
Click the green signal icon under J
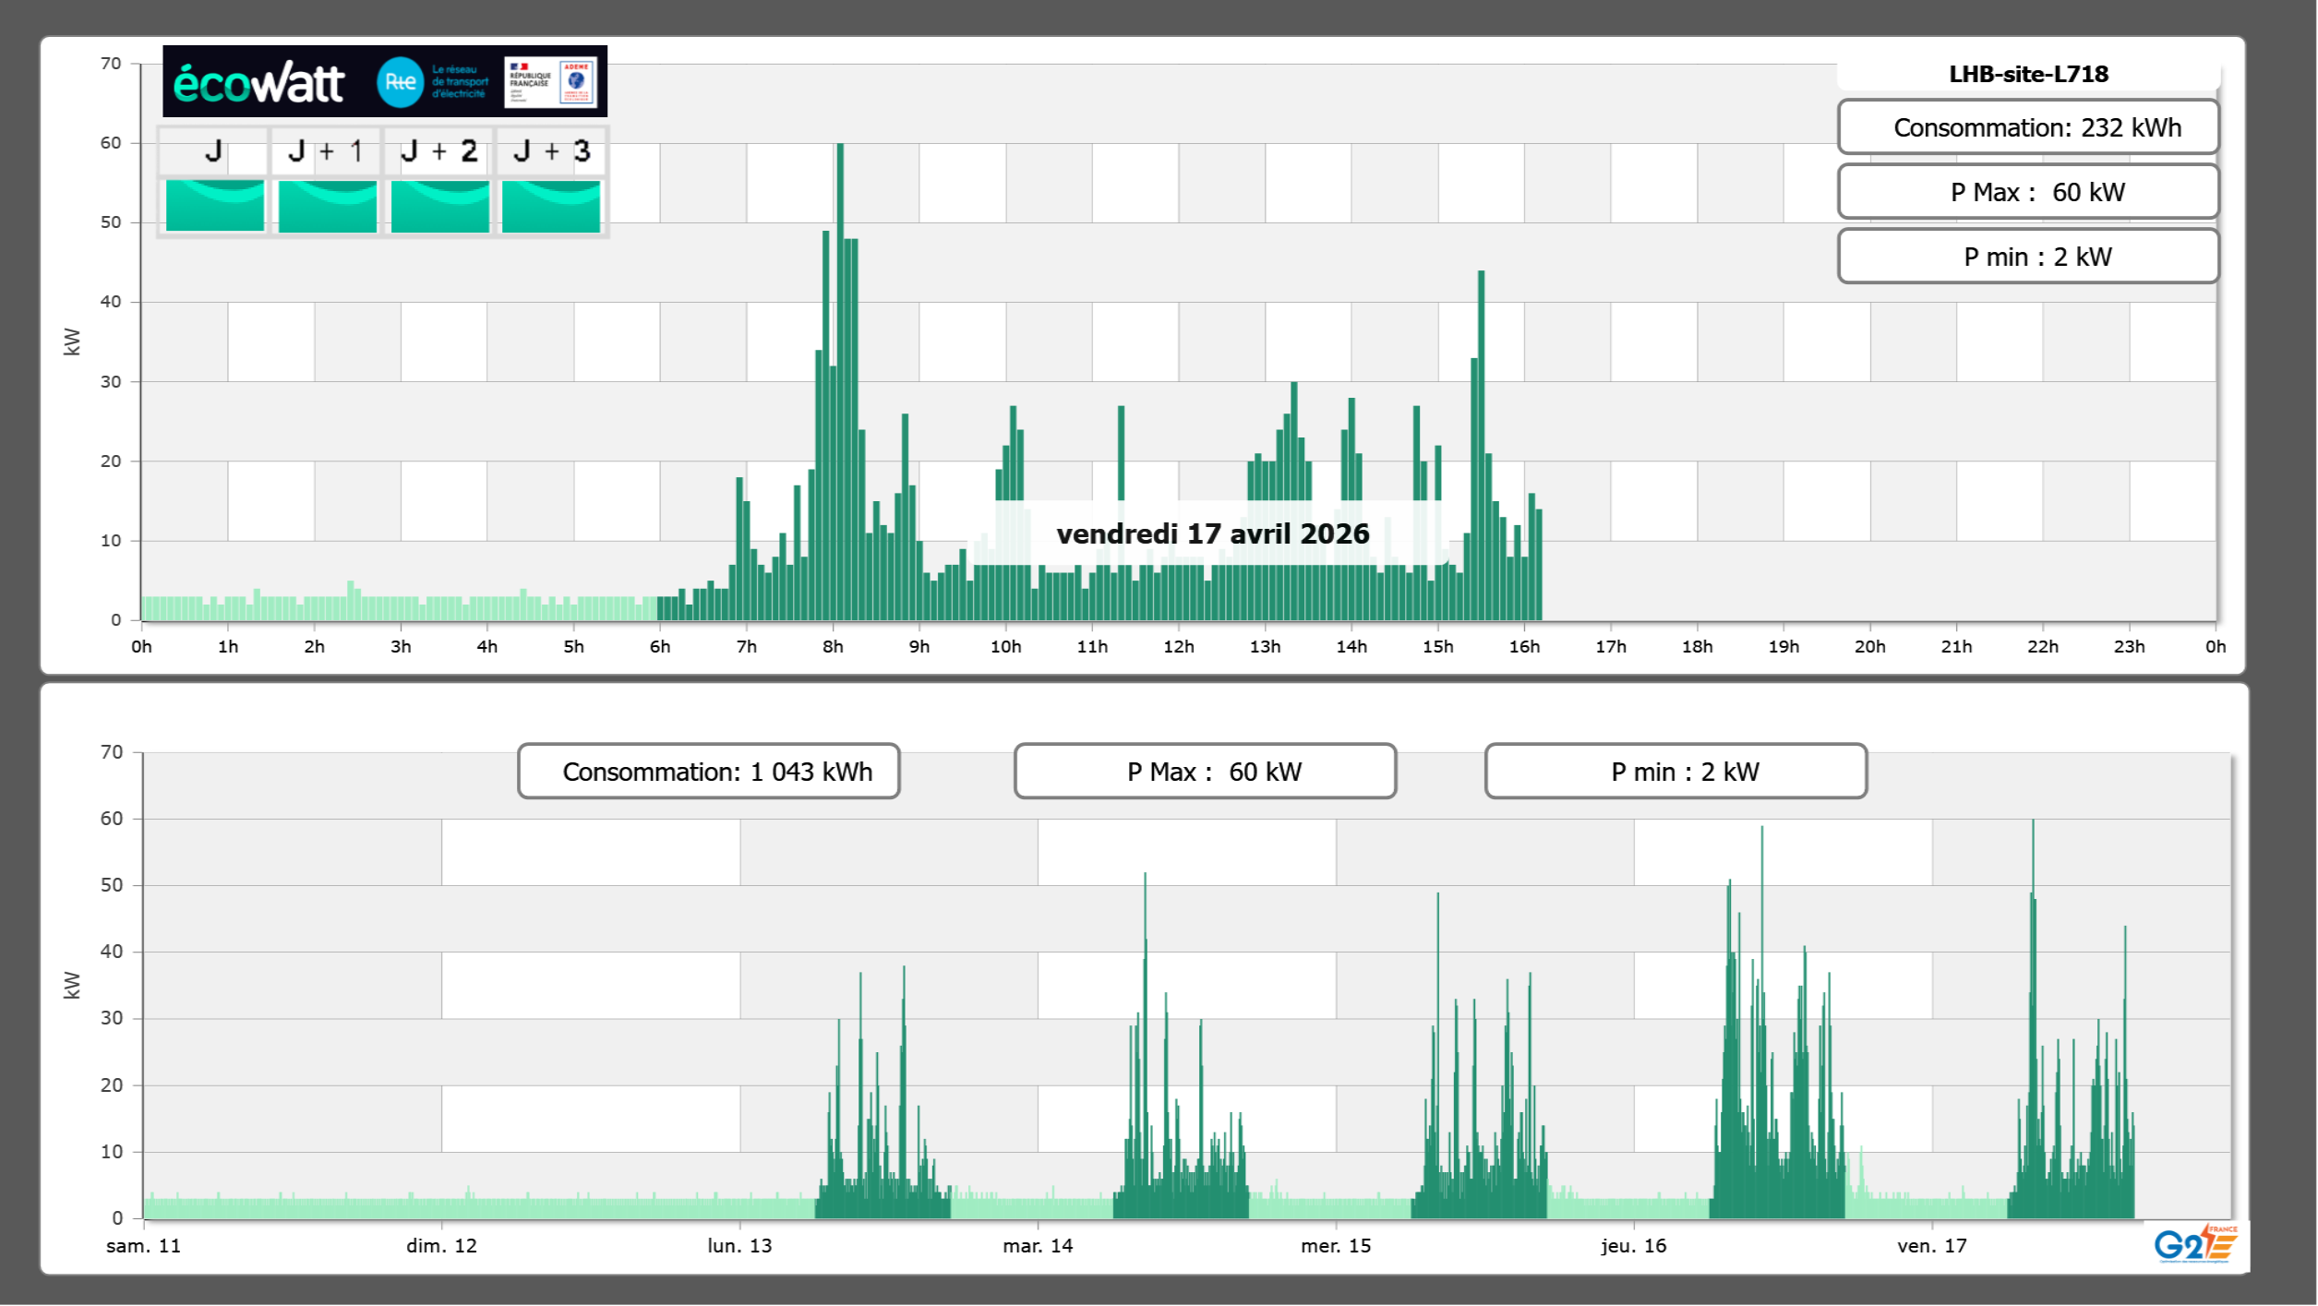click(x=214, y=206)
